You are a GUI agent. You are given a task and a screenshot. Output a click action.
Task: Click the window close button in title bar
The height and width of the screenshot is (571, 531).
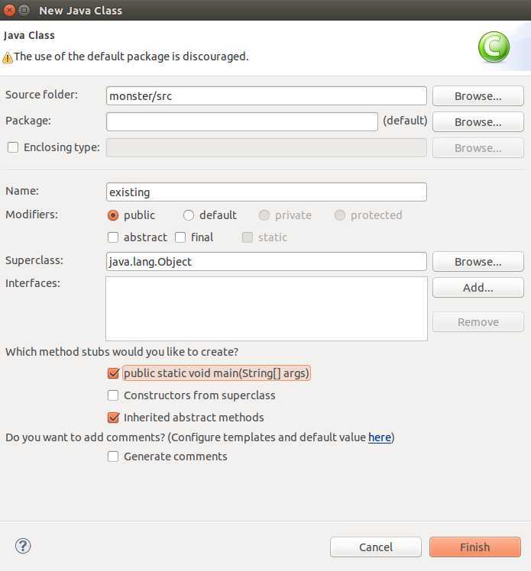(x=8, y=11)
